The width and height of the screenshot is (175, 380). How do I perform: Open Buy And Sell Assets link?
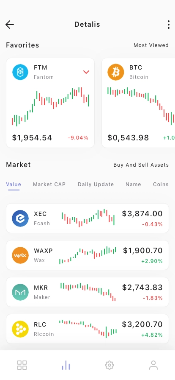[x=141, y=165]
